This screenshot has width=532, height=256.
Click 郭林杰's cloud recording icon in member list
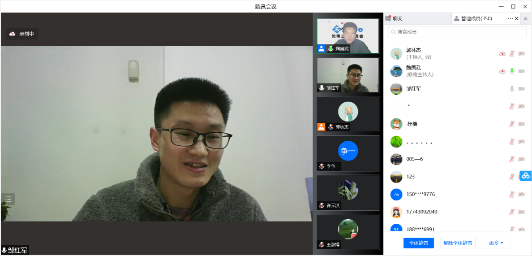tap(502, 54)
